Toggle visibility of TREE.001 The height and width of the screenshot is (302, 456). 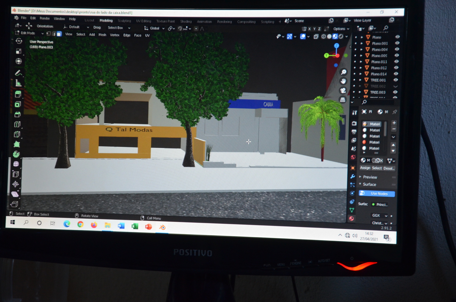[x=396, y=80]
